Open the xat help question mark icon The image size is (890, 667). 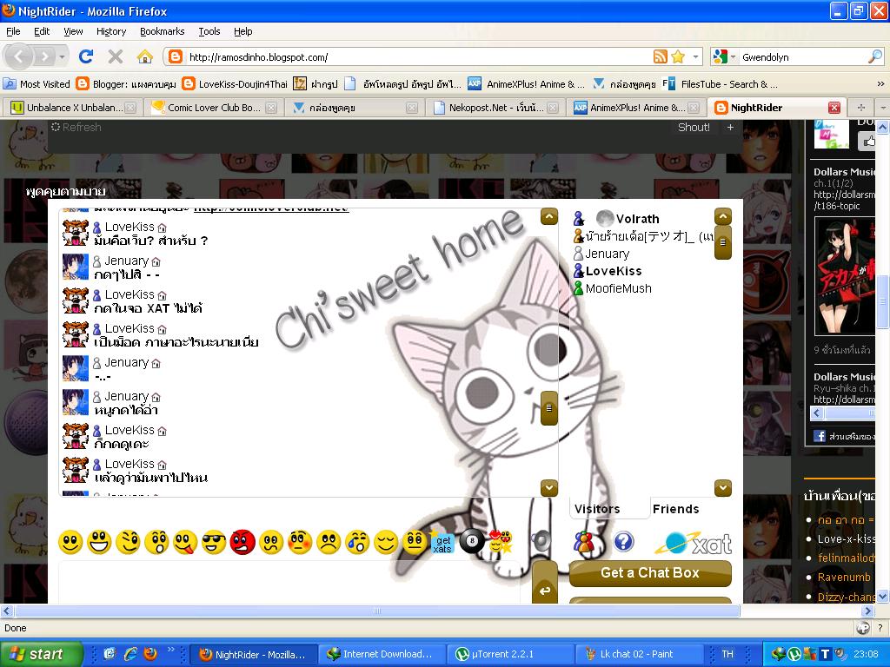(623, 542)
